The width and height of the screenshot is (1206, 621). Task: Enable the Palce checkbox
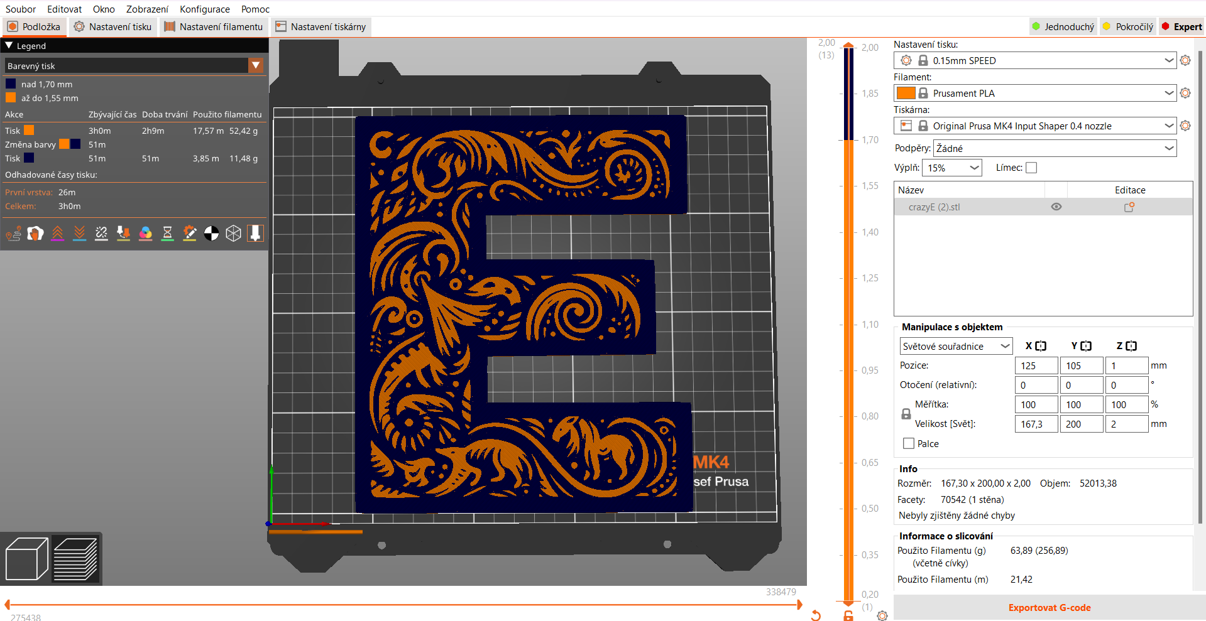coord(909,443)
